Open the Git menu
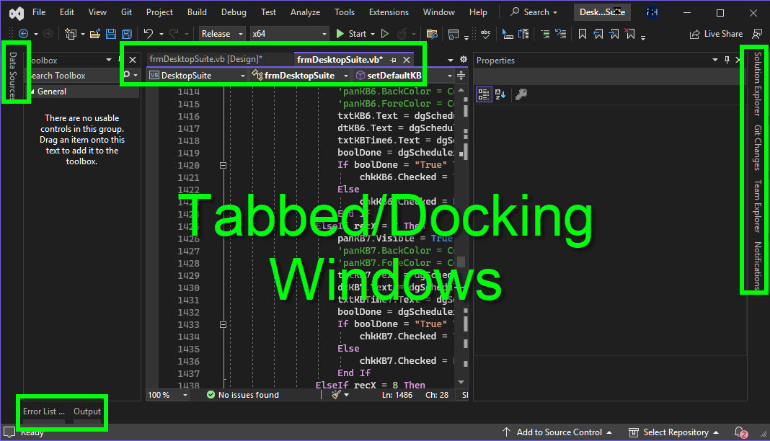Image resolution: width=770 pixels, height=441 pixels. [126, 12]
